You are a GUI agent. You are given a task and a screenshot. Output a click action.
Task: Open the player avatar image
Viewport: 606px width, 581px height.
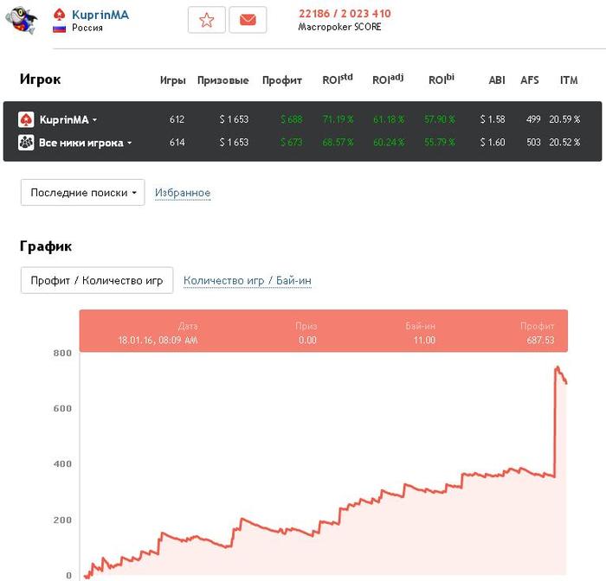[21, 18]
